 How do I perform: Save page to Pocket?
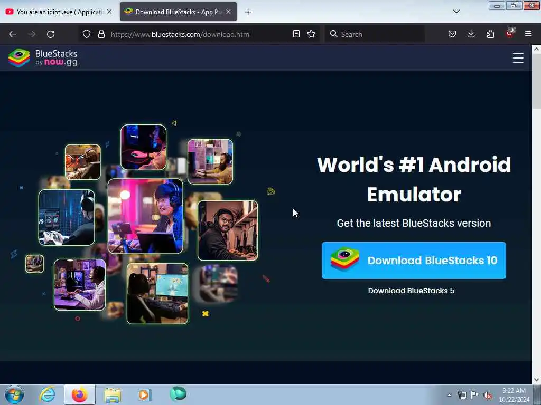(452, 34)
